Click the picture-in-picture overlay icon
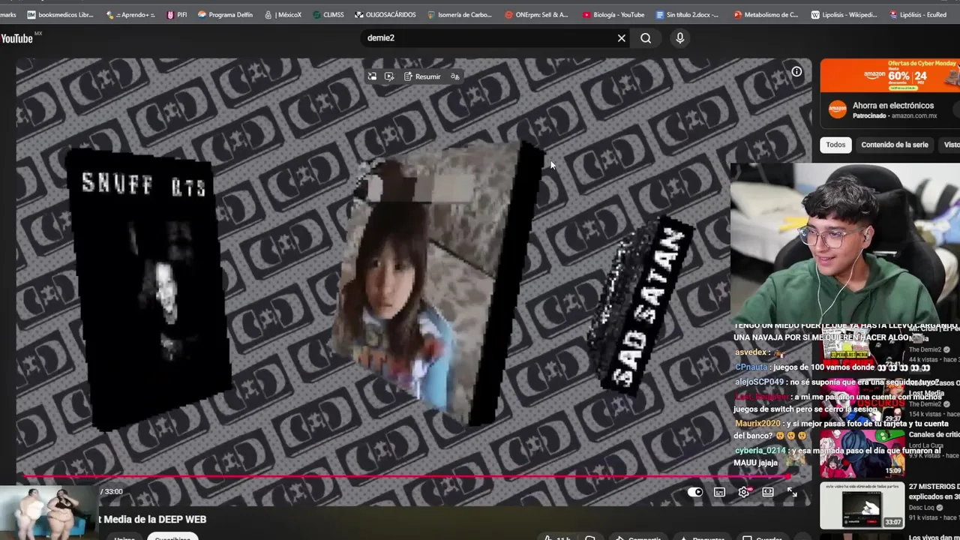The width and height of the screenshot is (960, 540). click(372, 76)
